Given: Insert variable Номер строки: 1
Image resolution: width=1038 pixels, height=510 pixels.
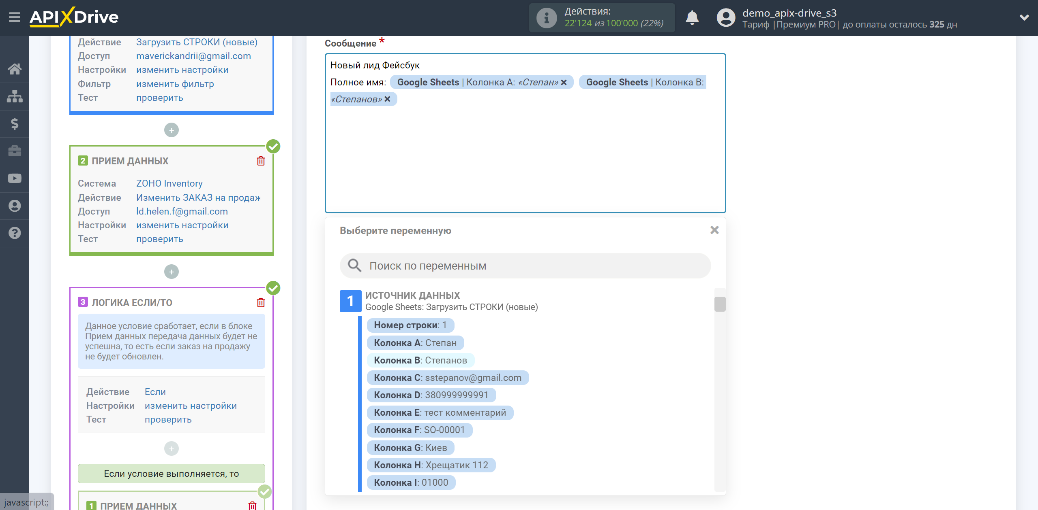Looking at the screenshot, I should [410, 325].
